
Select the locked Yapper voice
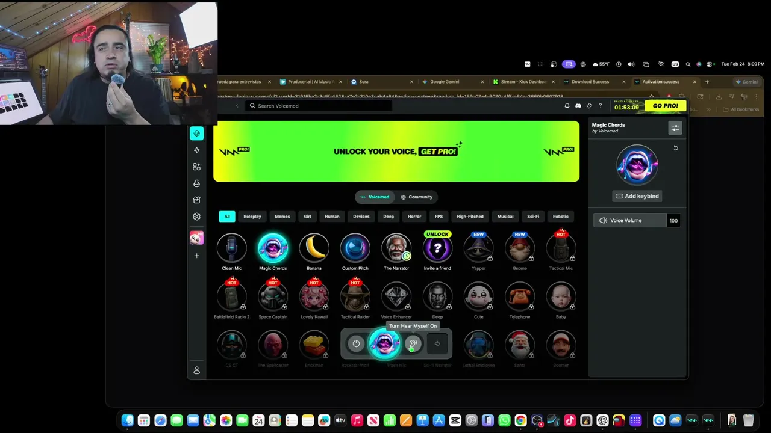pyautogui.click(x=478, y=248)
